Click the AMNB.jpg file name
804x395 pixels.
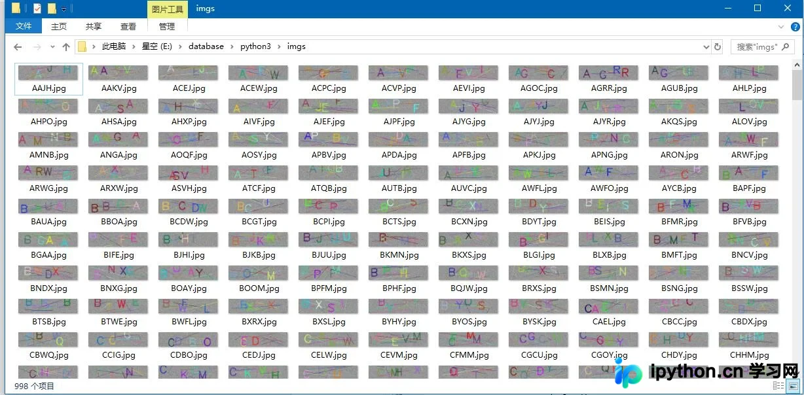(x=48, y=155)
